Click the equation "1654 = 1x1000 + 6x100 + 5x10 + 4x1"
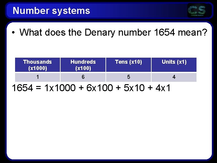Screen dimensions: 217x163 point(91,88)
